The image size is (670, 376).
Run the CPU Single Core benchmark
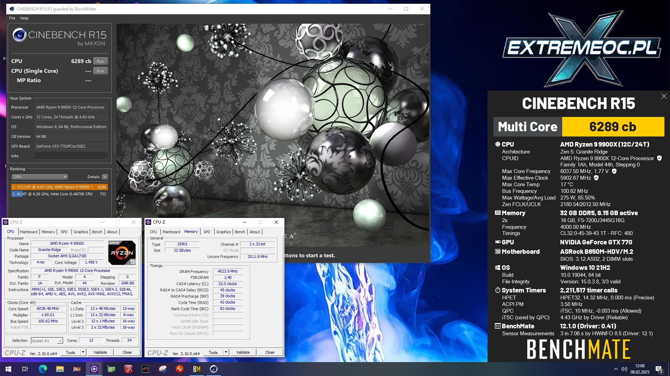click(100, 71)
